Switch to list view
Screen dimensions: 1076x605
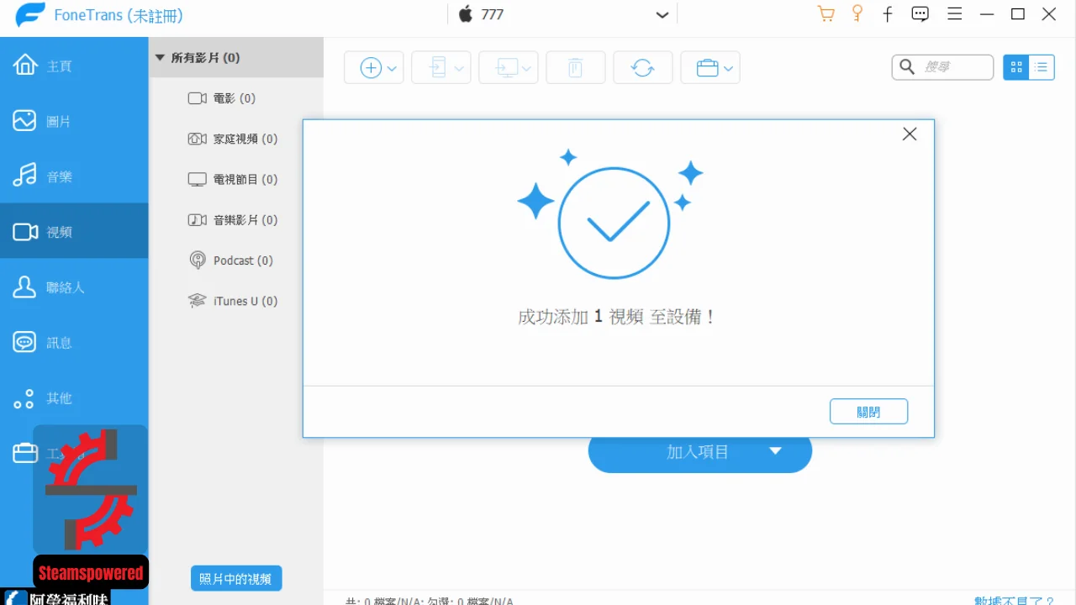click(x=1042, y=67)
